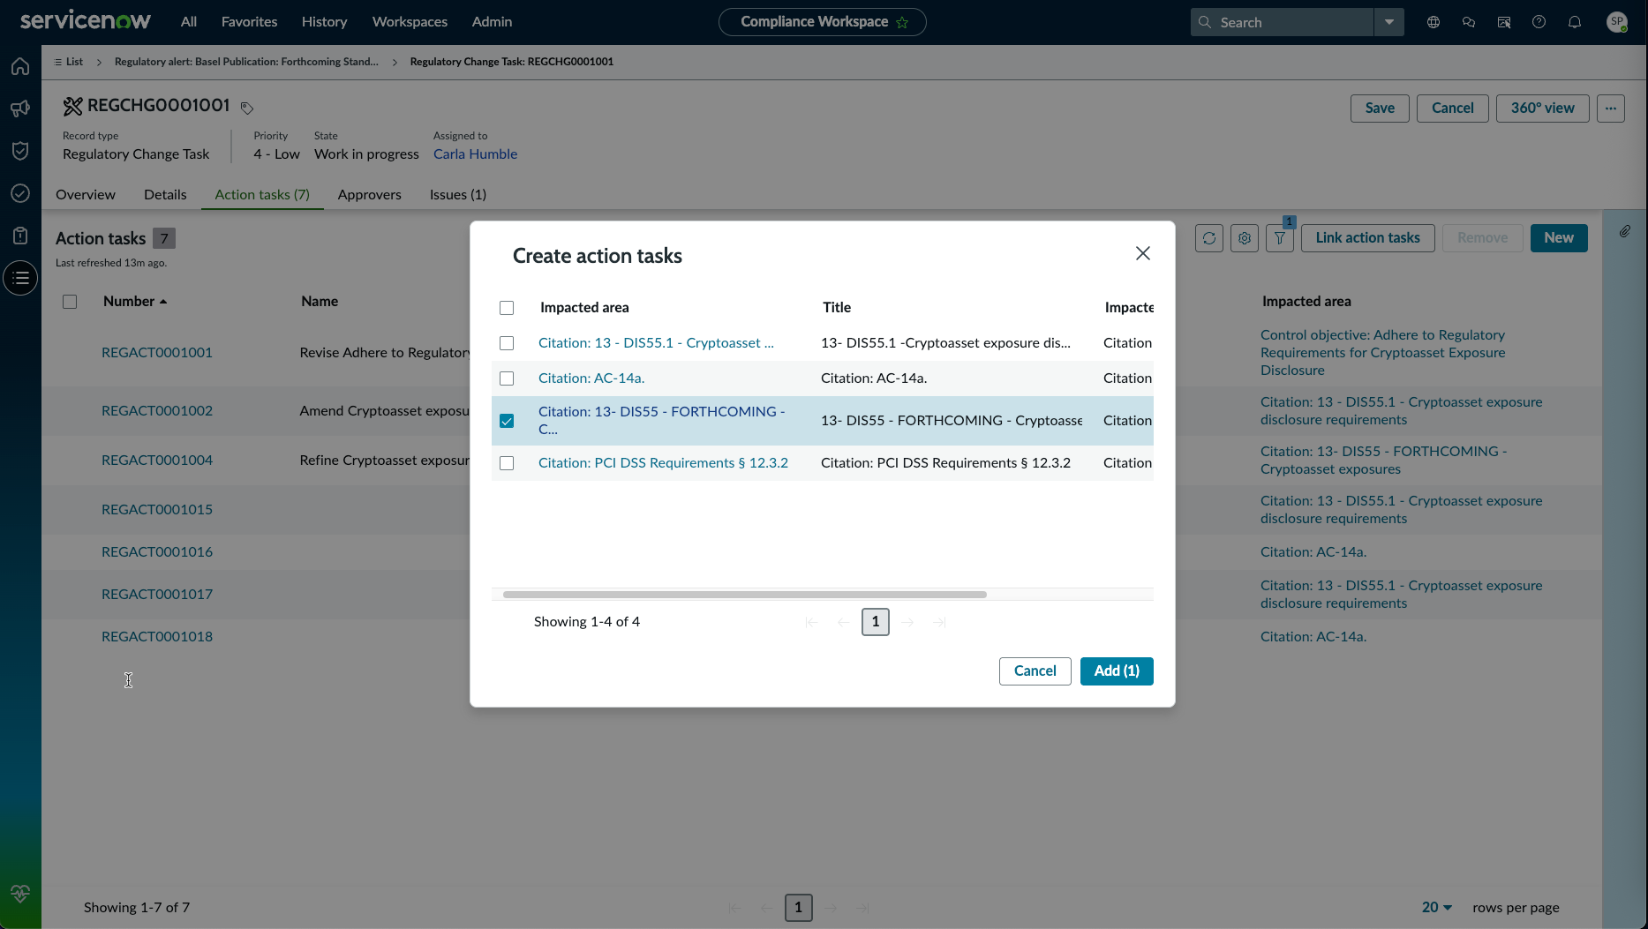1648x929 pixels.
Task: Switch to the Issues (1) tab
Action: (458, 195)
